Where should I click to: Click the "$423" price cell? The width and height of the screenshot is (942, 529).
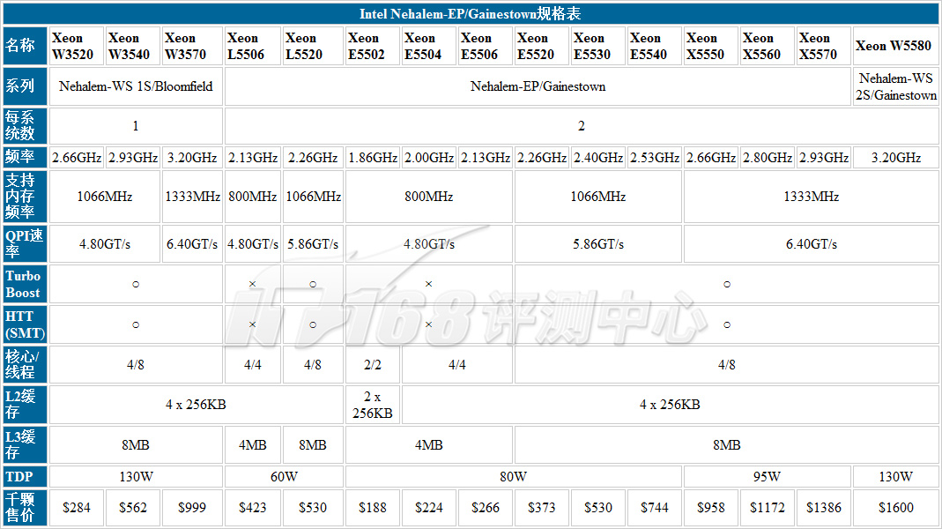point(252,508)
